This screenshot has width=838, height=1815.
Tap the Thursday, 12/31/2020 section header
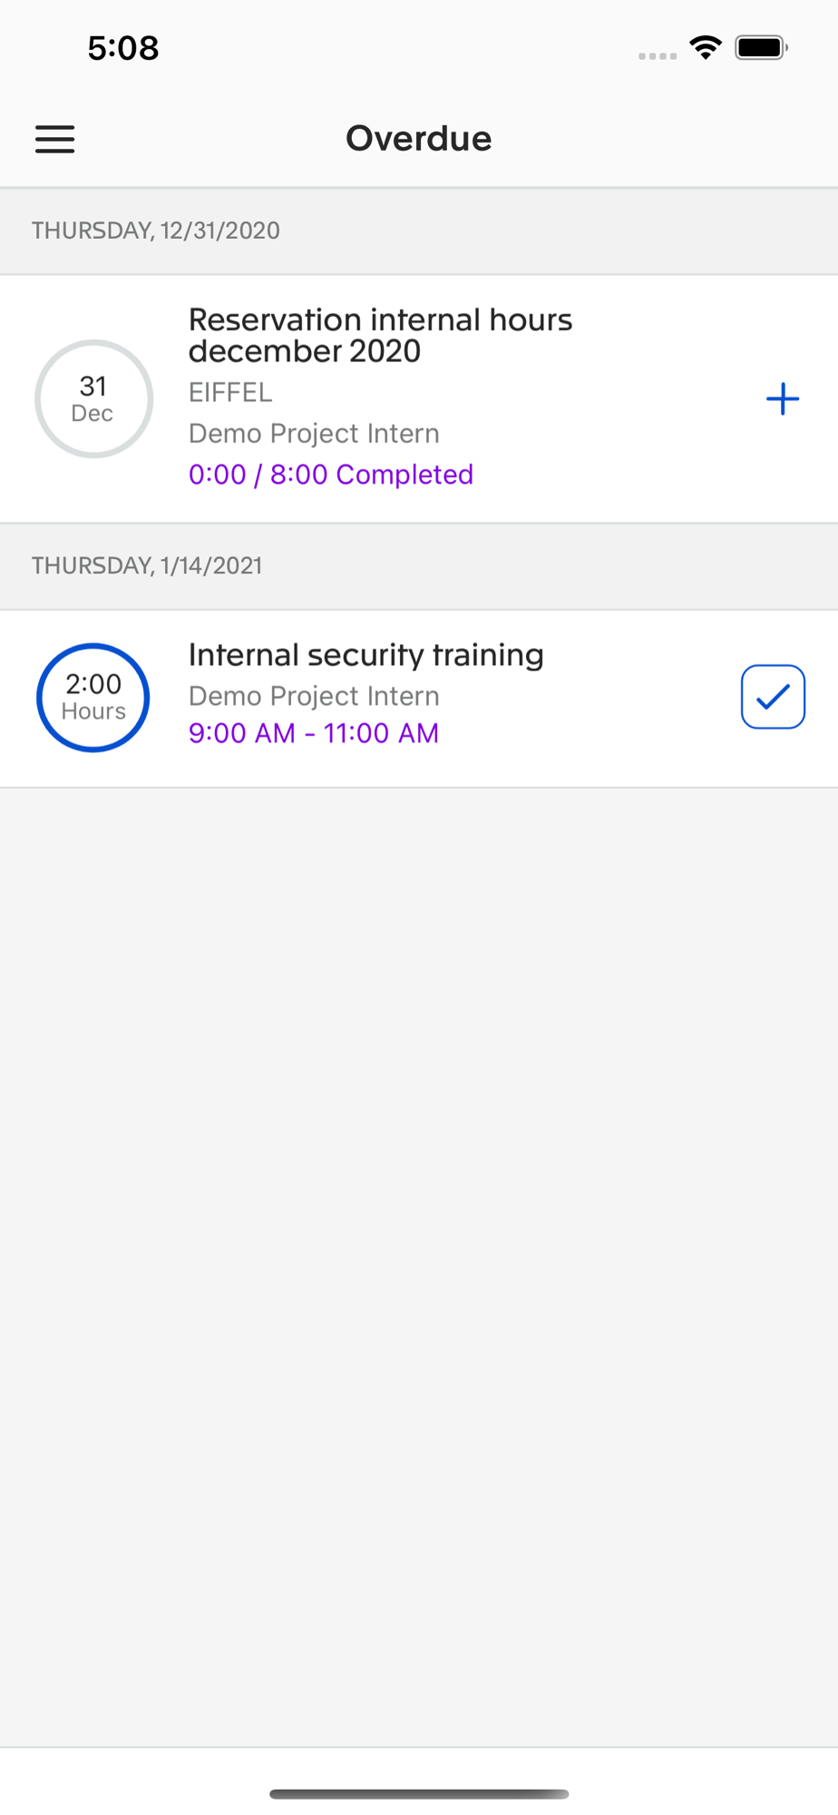point(419,231)
